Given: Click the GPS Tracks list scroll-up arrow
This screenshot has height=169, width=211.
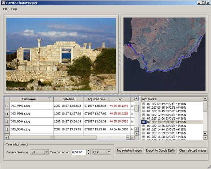Looking at the screenshot, I should [x=205, y=98].
